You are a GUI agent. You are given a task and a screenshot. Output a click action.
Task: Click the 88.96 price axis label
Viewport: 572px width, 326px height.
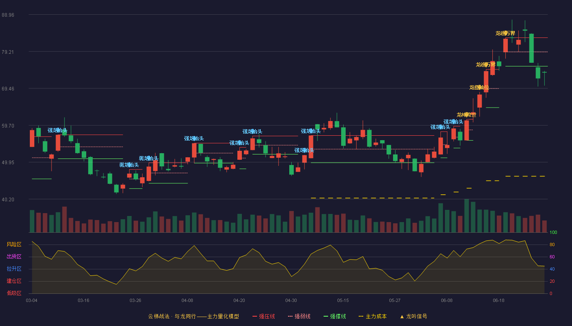point(8,15)
